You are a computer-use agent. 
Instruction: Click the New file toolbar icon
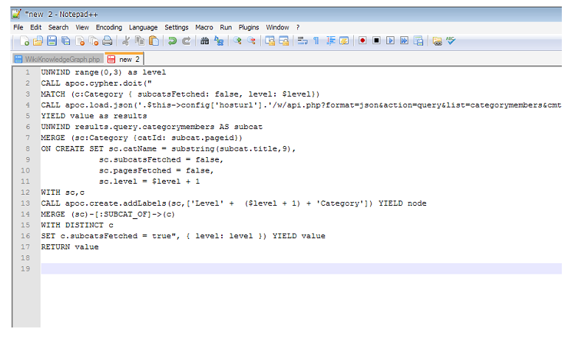pyautogui.click(x=24, y=41)
